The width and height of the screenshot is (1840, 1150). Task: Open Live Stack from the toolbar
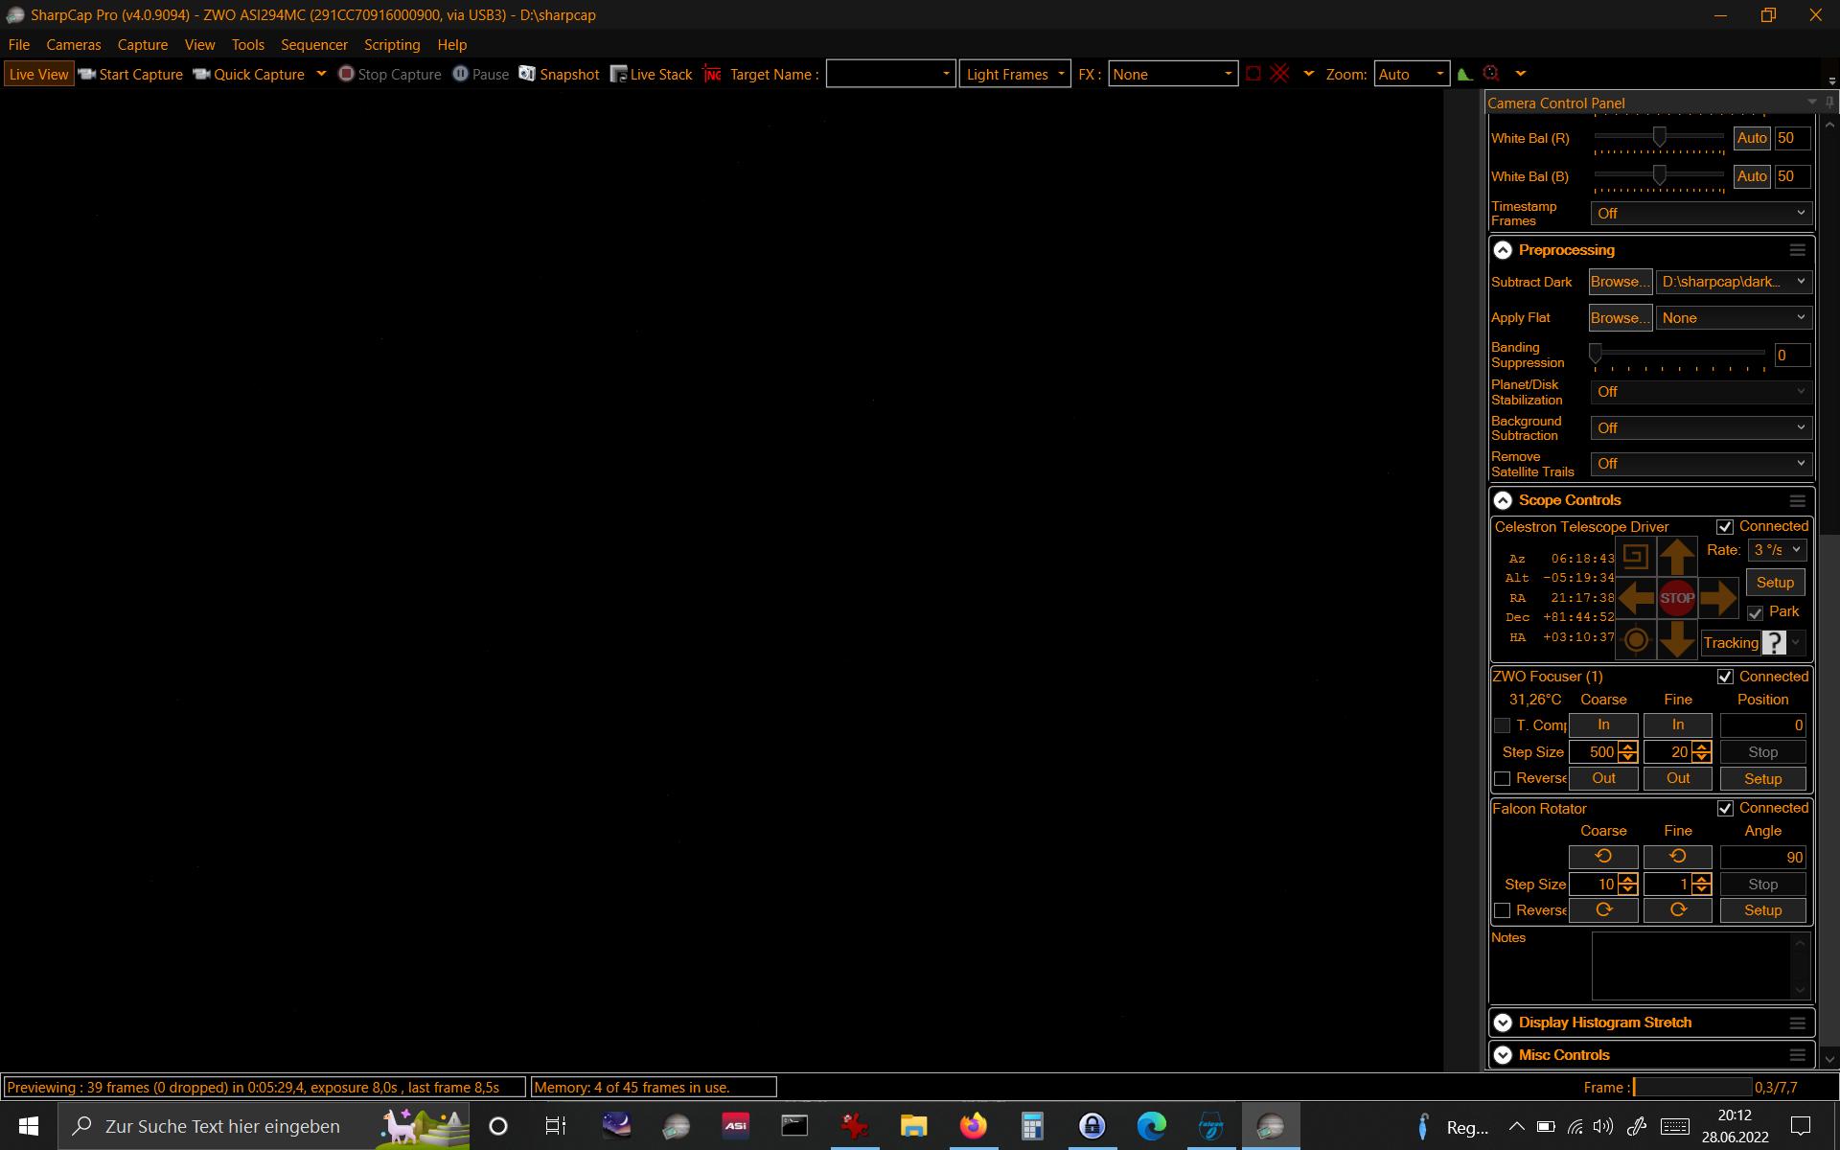[652, 74]
